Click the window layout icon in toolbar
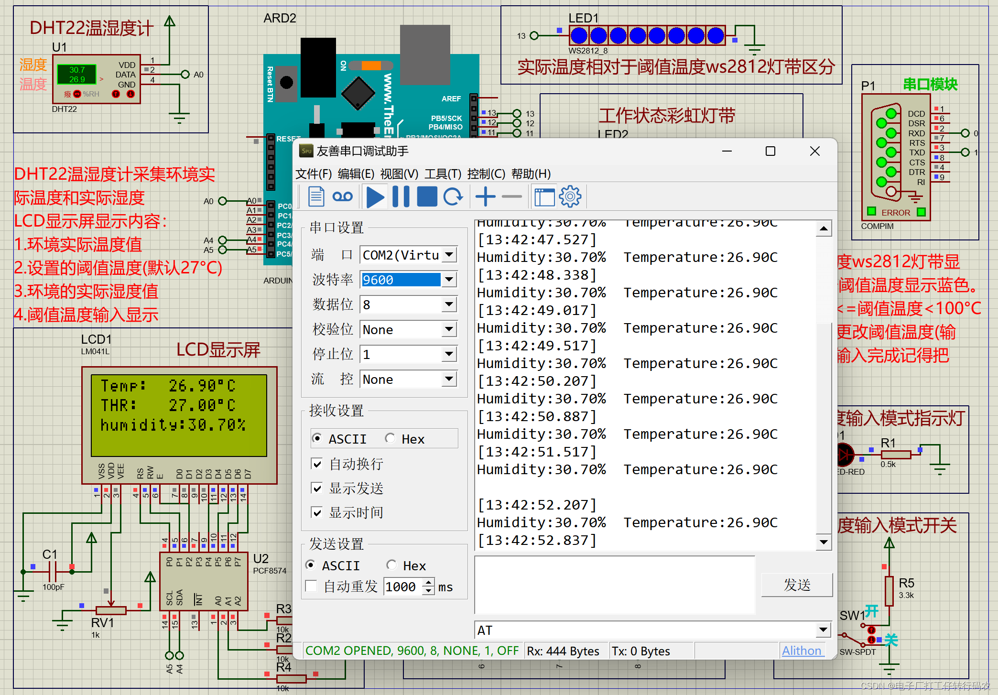Viewport: 998px width, 695px height. pos(544,197)
